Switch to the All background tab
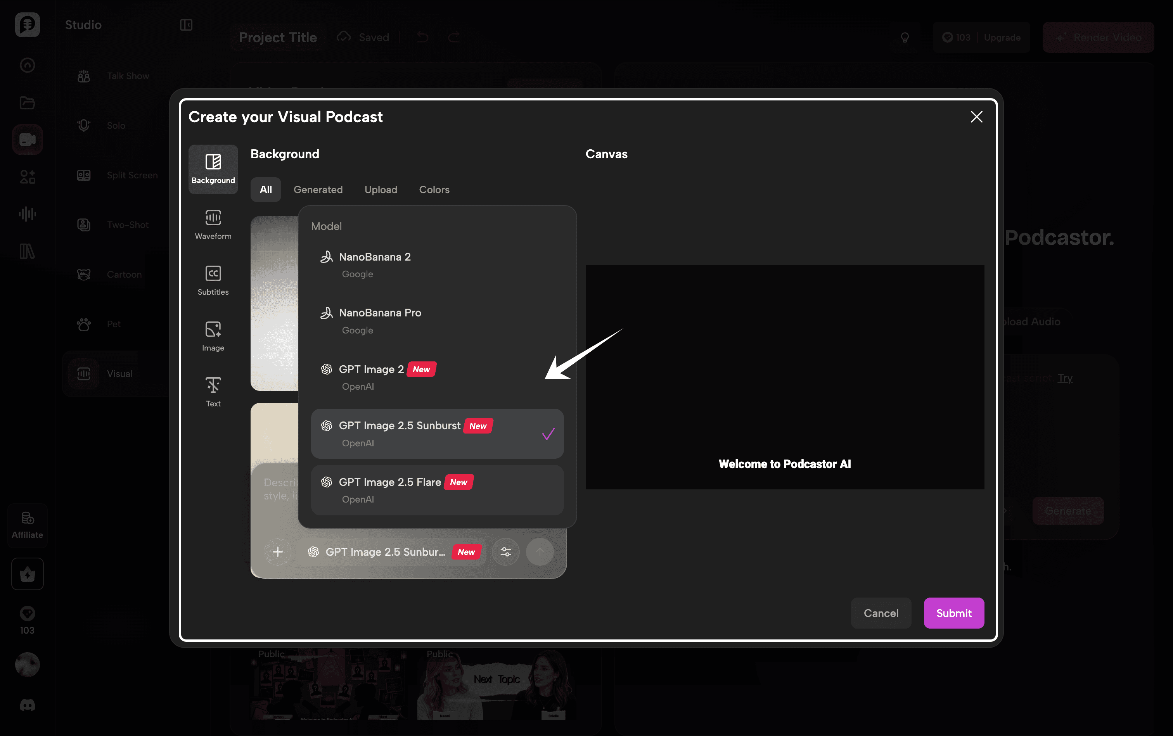This screenshot has width=1173, height=736. coord(265,190)
